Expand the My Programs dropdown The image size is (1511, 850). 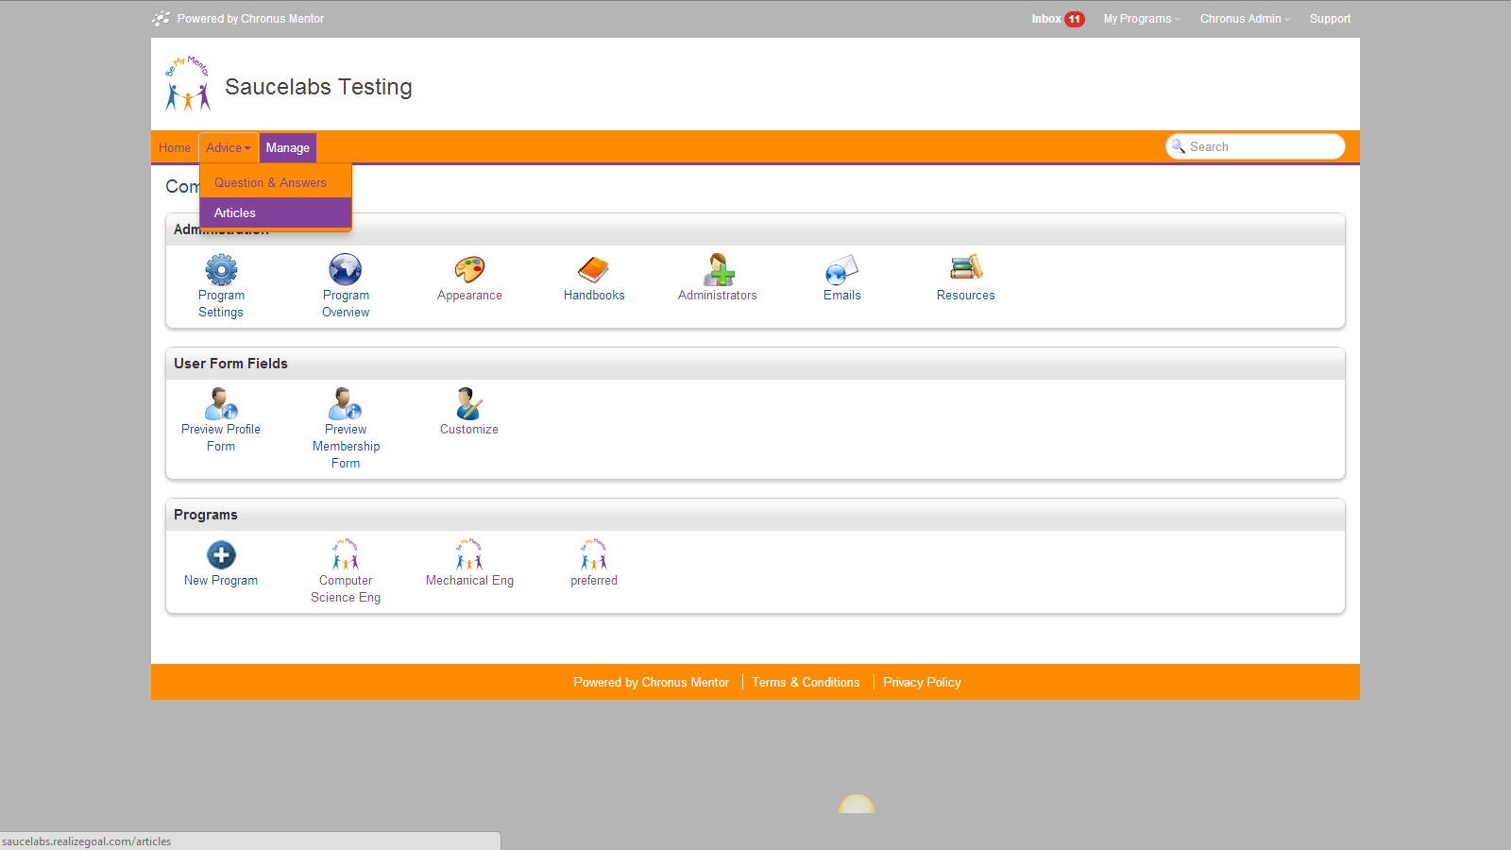[1141, 19]
